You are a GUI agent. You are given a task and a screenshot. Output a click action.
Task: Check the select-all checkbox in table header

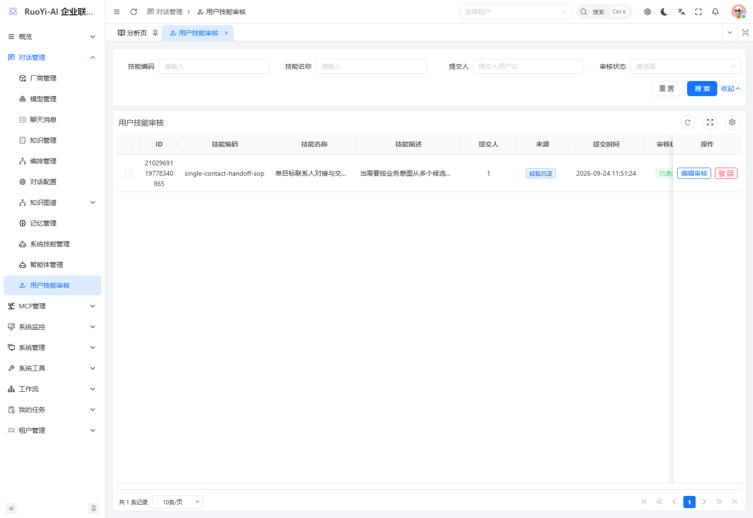tap(128, 145)
